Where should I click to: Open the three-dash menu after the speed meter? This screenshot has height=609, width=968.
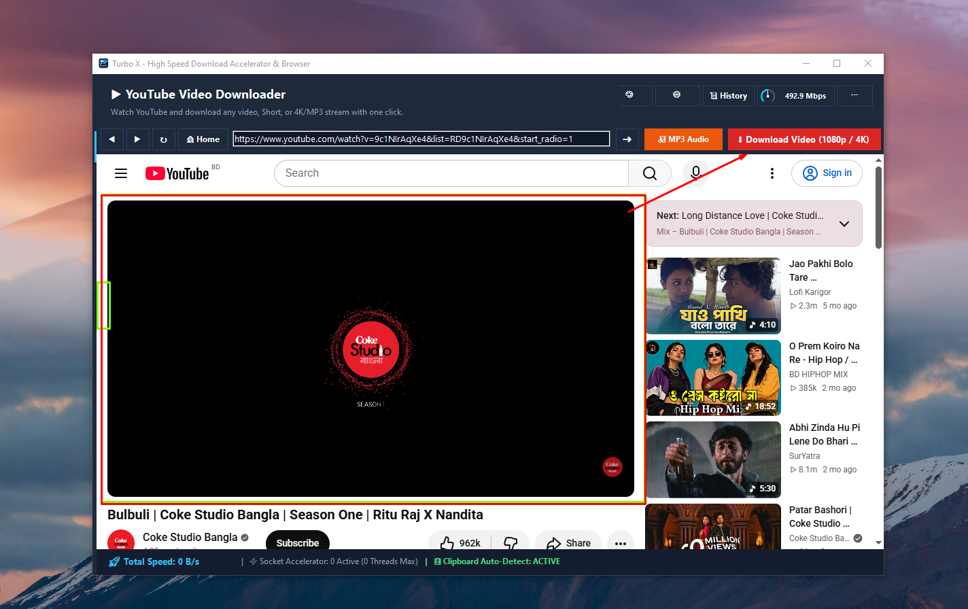(x=855, y=96)
